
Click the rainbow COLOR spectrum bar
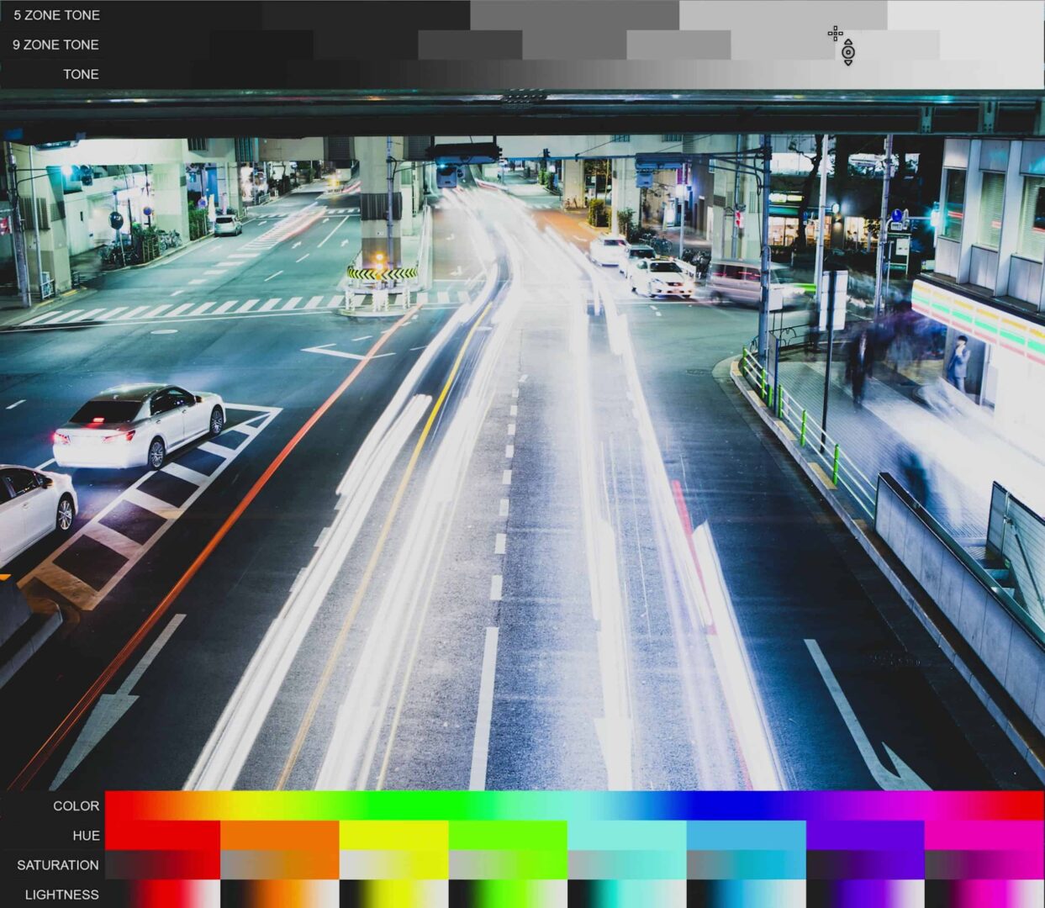tap(575, 805)
